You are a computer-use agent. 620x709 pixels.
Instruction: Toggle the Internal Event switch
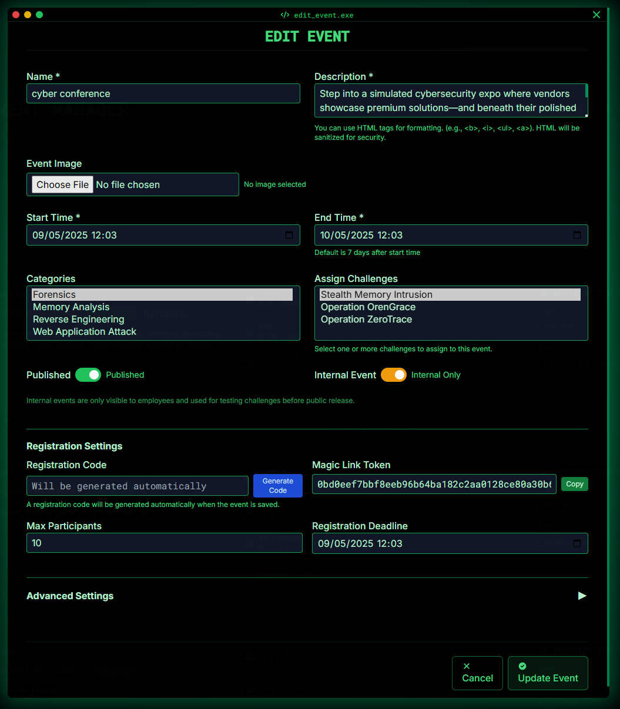pos(394,375)
